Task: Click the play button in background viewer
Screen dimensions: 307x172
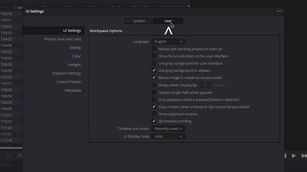Action: (294, 156)
